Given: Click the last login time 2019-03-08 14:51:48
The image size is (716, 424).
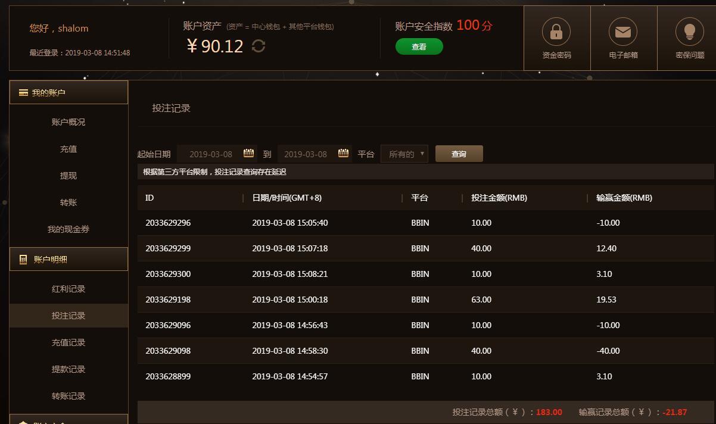Looking at the screenshot, I should pos(98,52).
